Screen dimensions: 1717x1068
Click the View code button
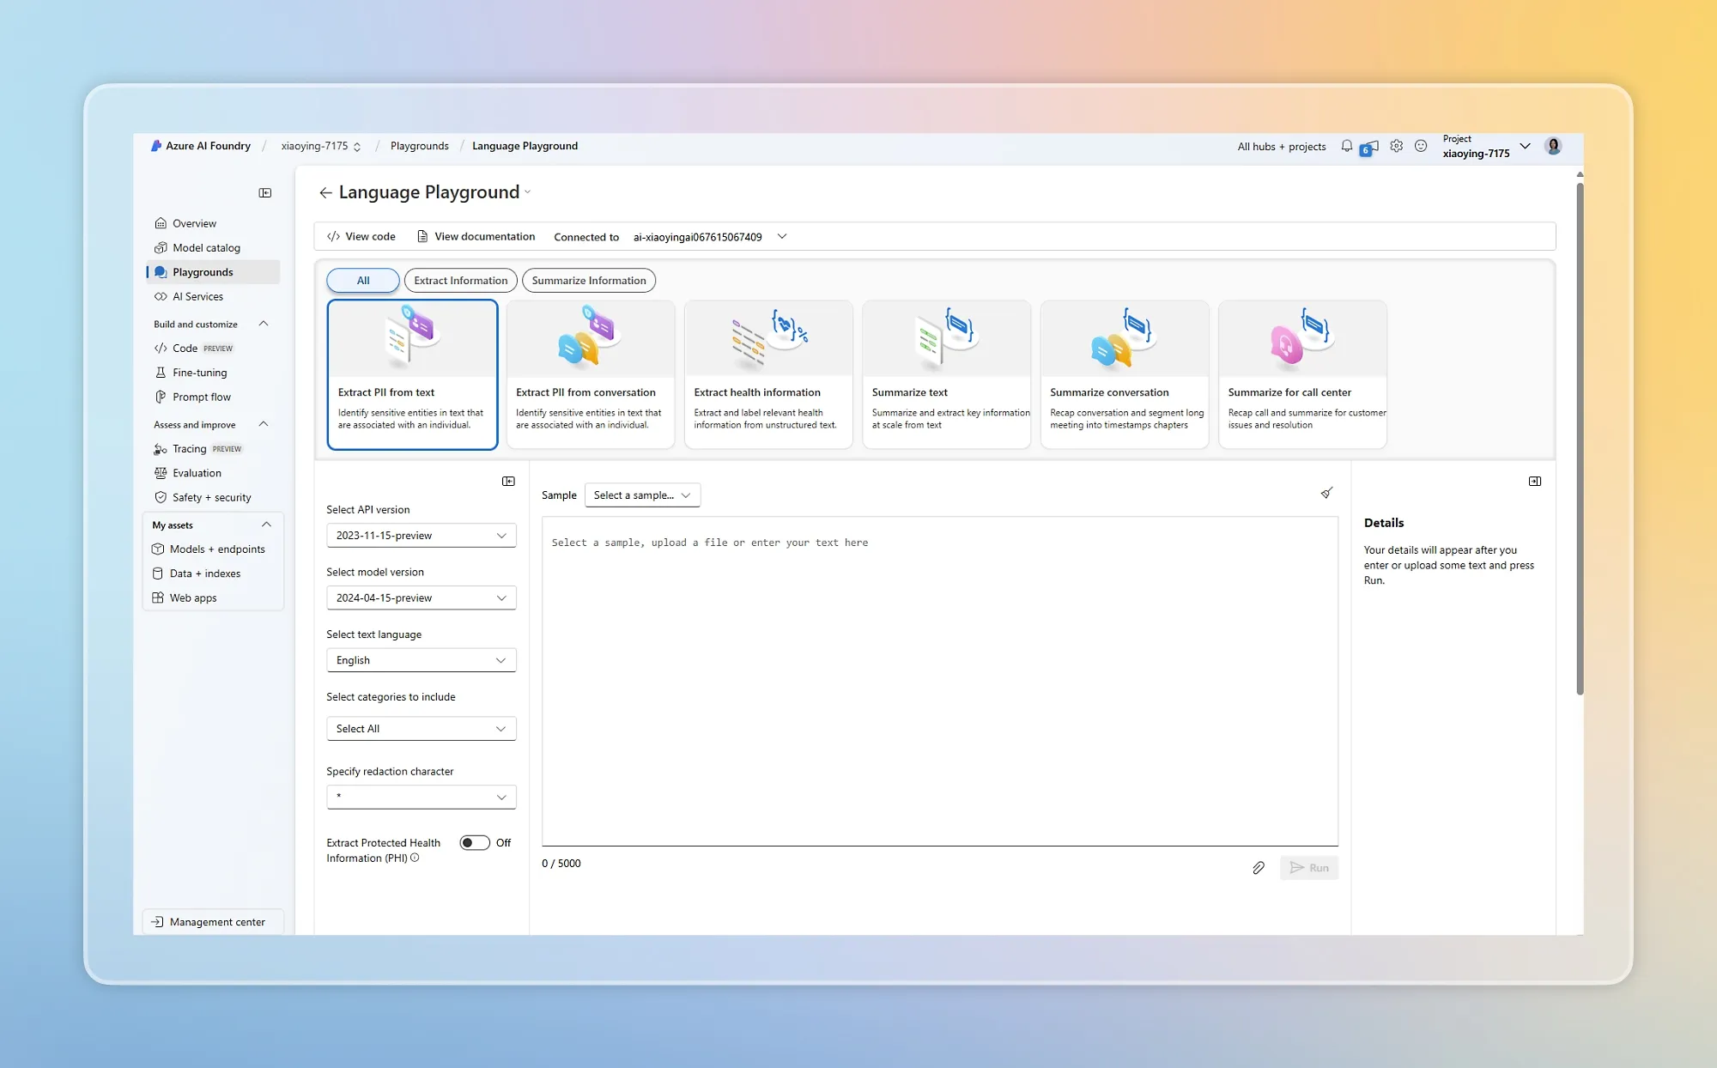click(x=361, y=237)
